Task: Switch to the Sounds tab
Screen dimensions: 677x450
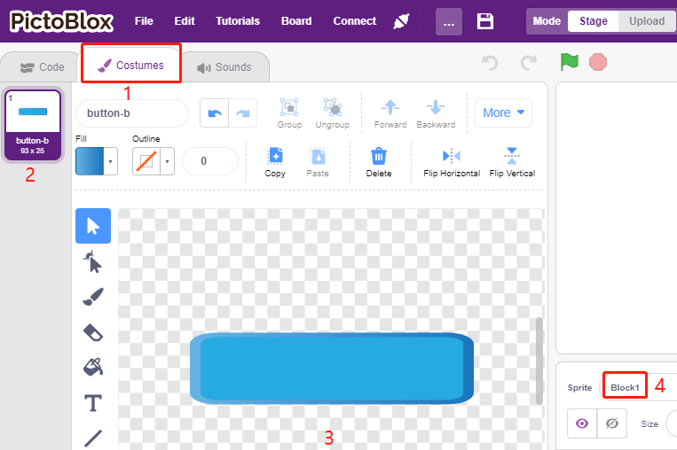Action: pyautogui.click(x=224, y=67)
